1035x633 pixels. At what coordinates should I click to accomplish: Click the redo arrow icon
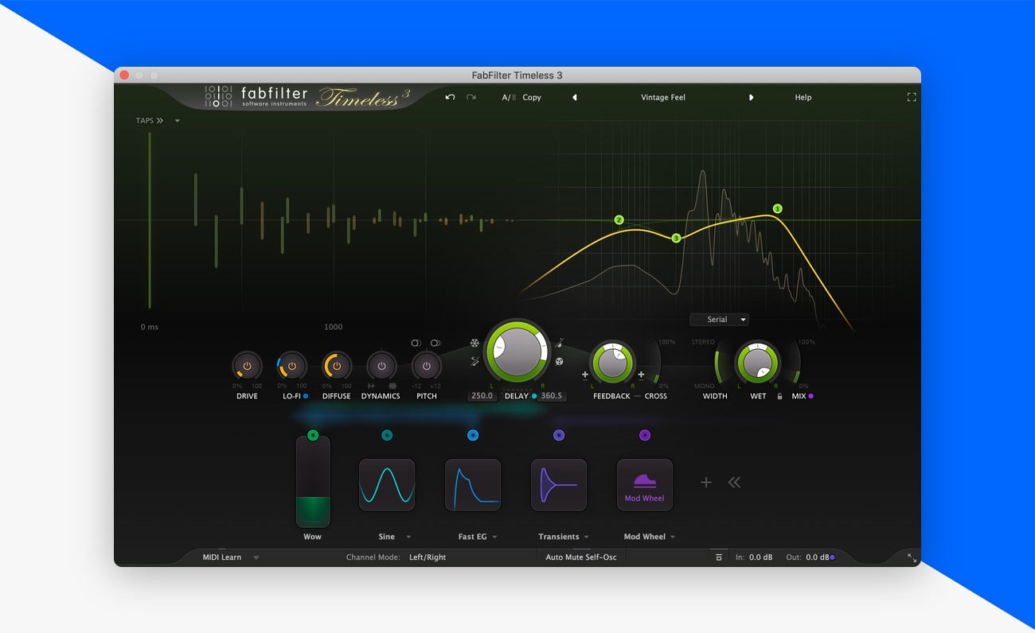471,97
